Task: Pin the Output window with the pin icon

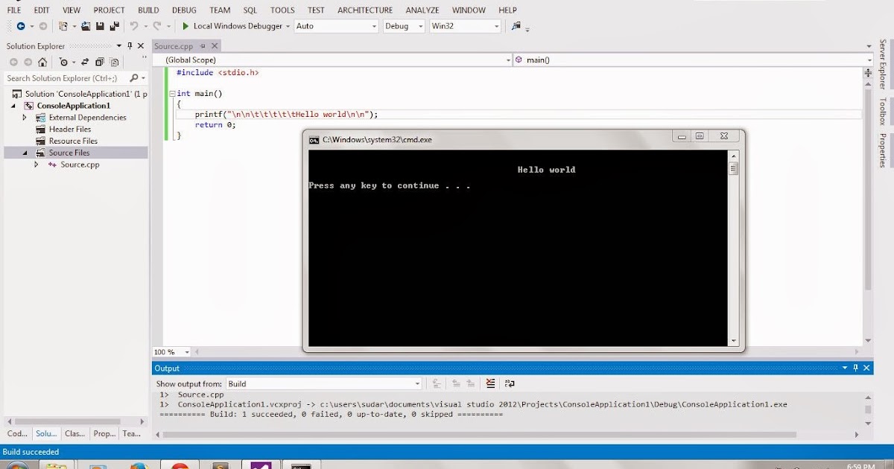Action: (855, 368)
